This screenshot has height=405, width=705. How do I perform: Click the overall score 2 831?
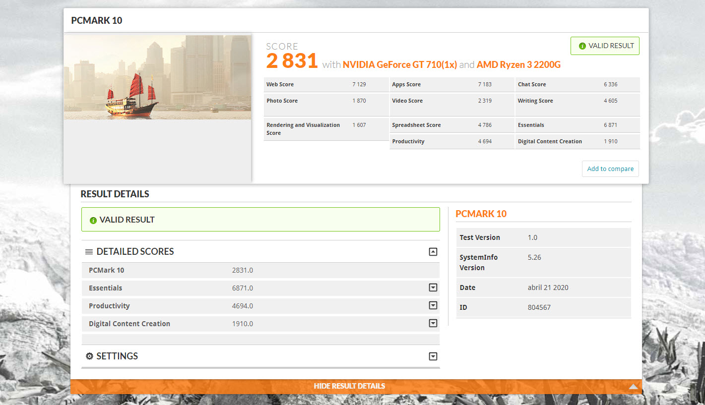tap(292, 61)
